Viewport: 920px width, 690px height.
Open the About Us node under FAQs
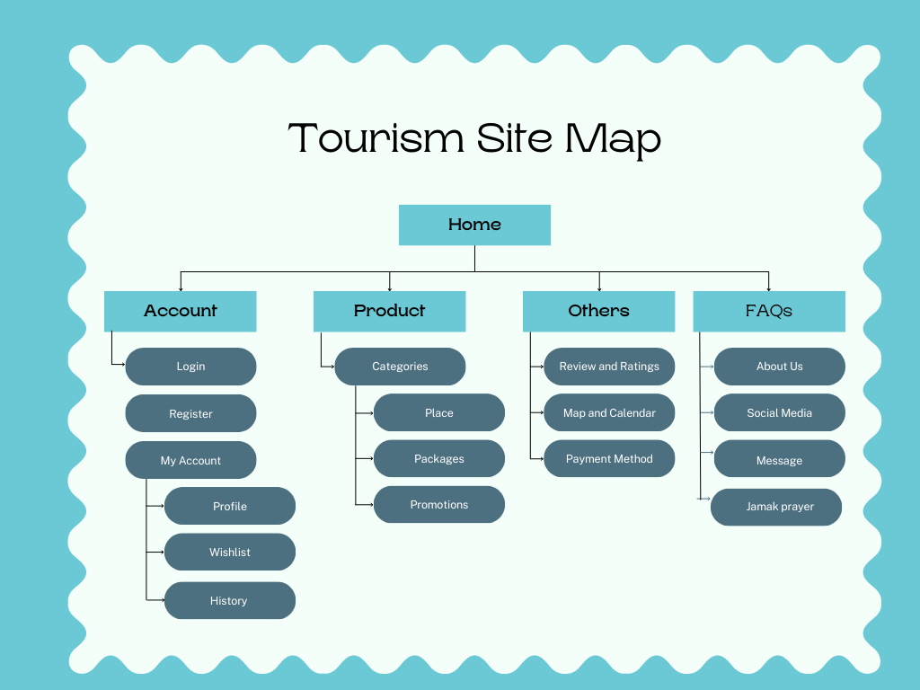tap(779, 367)
